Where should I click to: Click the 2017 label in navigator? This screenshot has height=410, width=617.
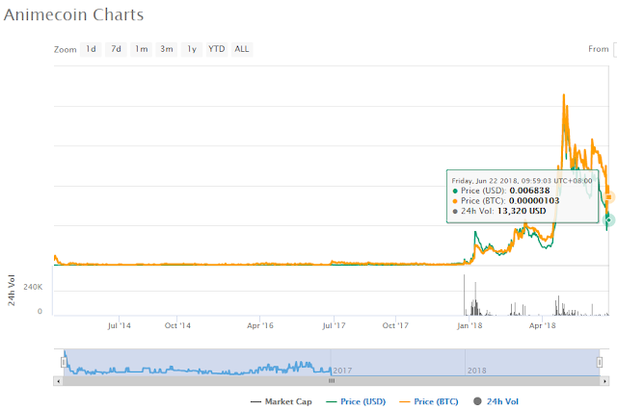pyautogui.click(x=342, y=371)
